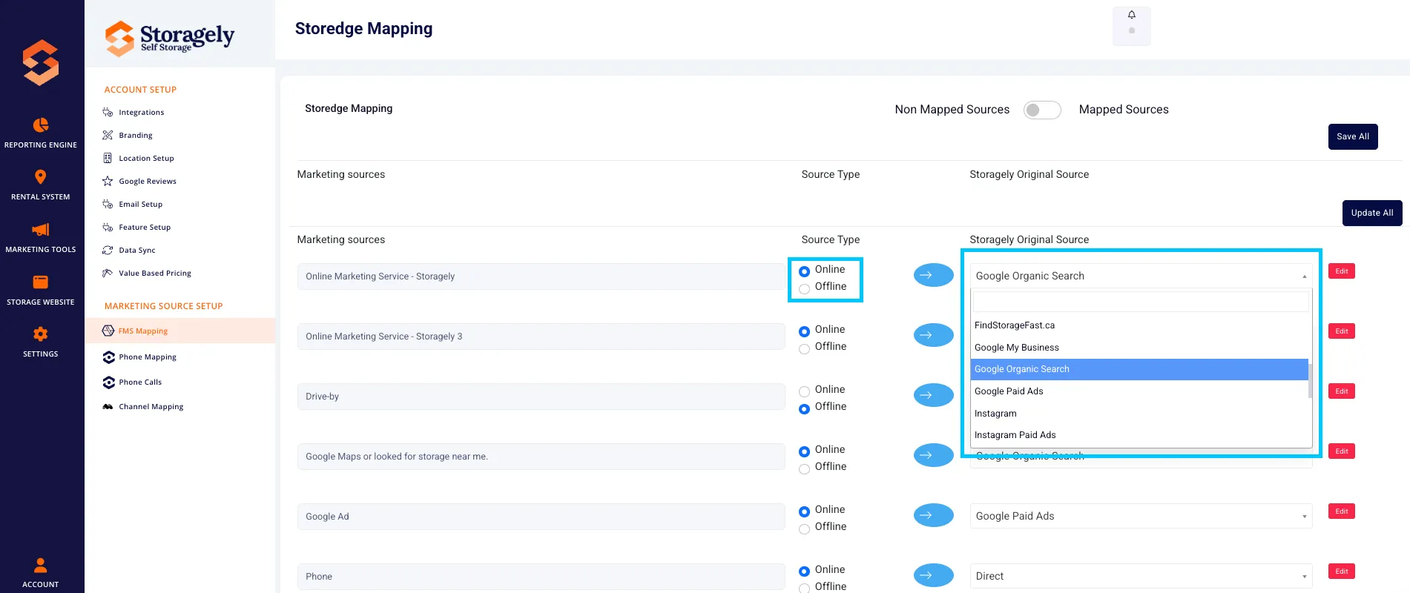Select Offline for Online Marketing Service - Storagely
The width and height of the screenshot is (1410, 593).
click(x=804, y=289)
